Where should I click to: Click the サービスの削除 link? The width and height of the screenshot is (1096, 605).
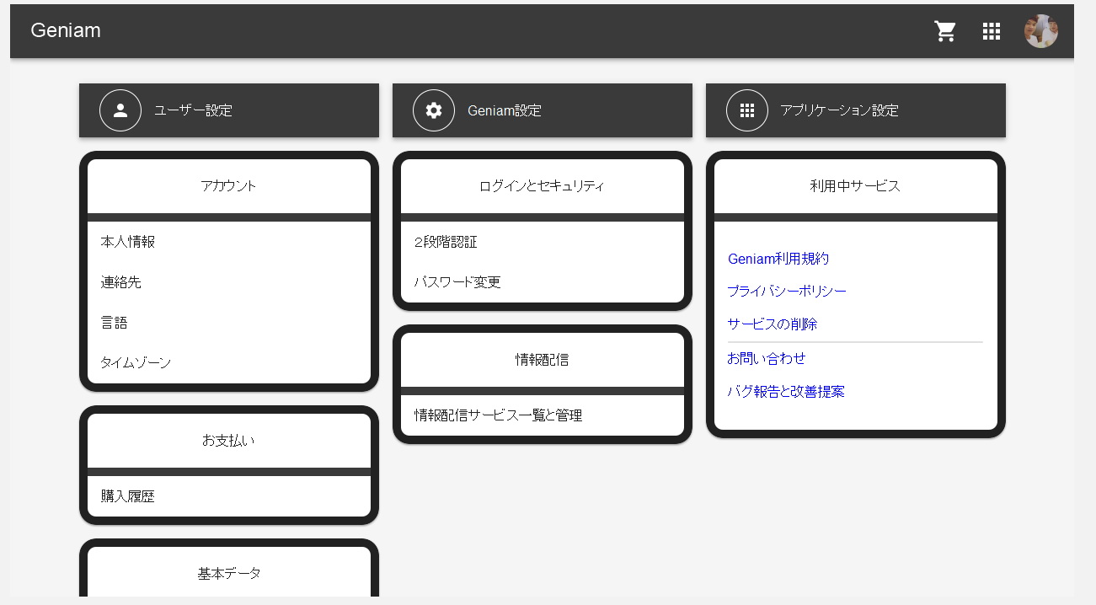coord(773,324)
